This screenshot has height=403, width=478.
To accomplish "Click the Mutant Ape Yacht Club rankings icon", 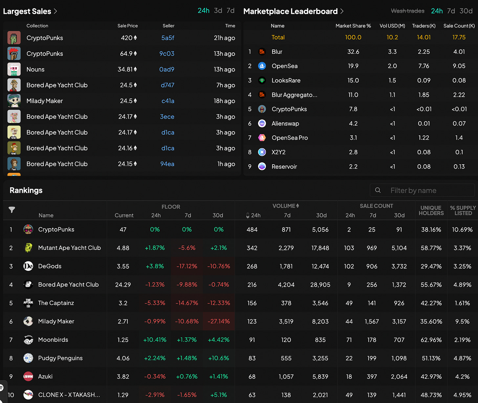I will click(28, 248).
